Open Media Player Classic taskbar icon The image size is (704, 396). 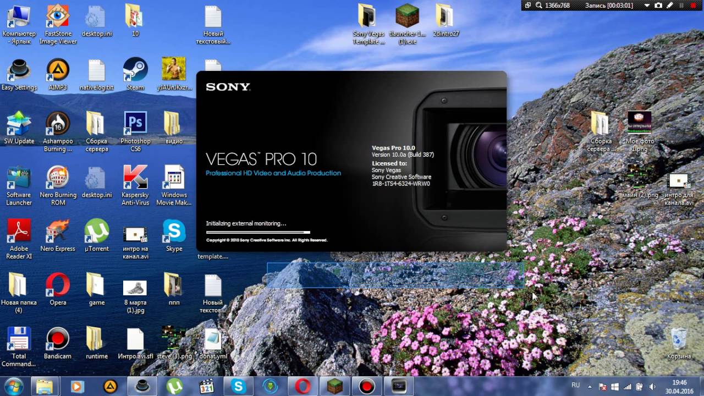(206, 386)
